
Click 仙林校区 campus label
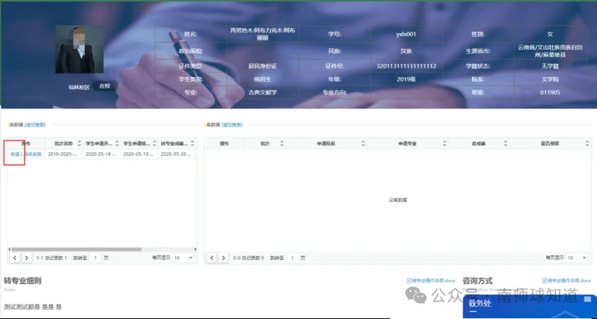tap(79, 87)
